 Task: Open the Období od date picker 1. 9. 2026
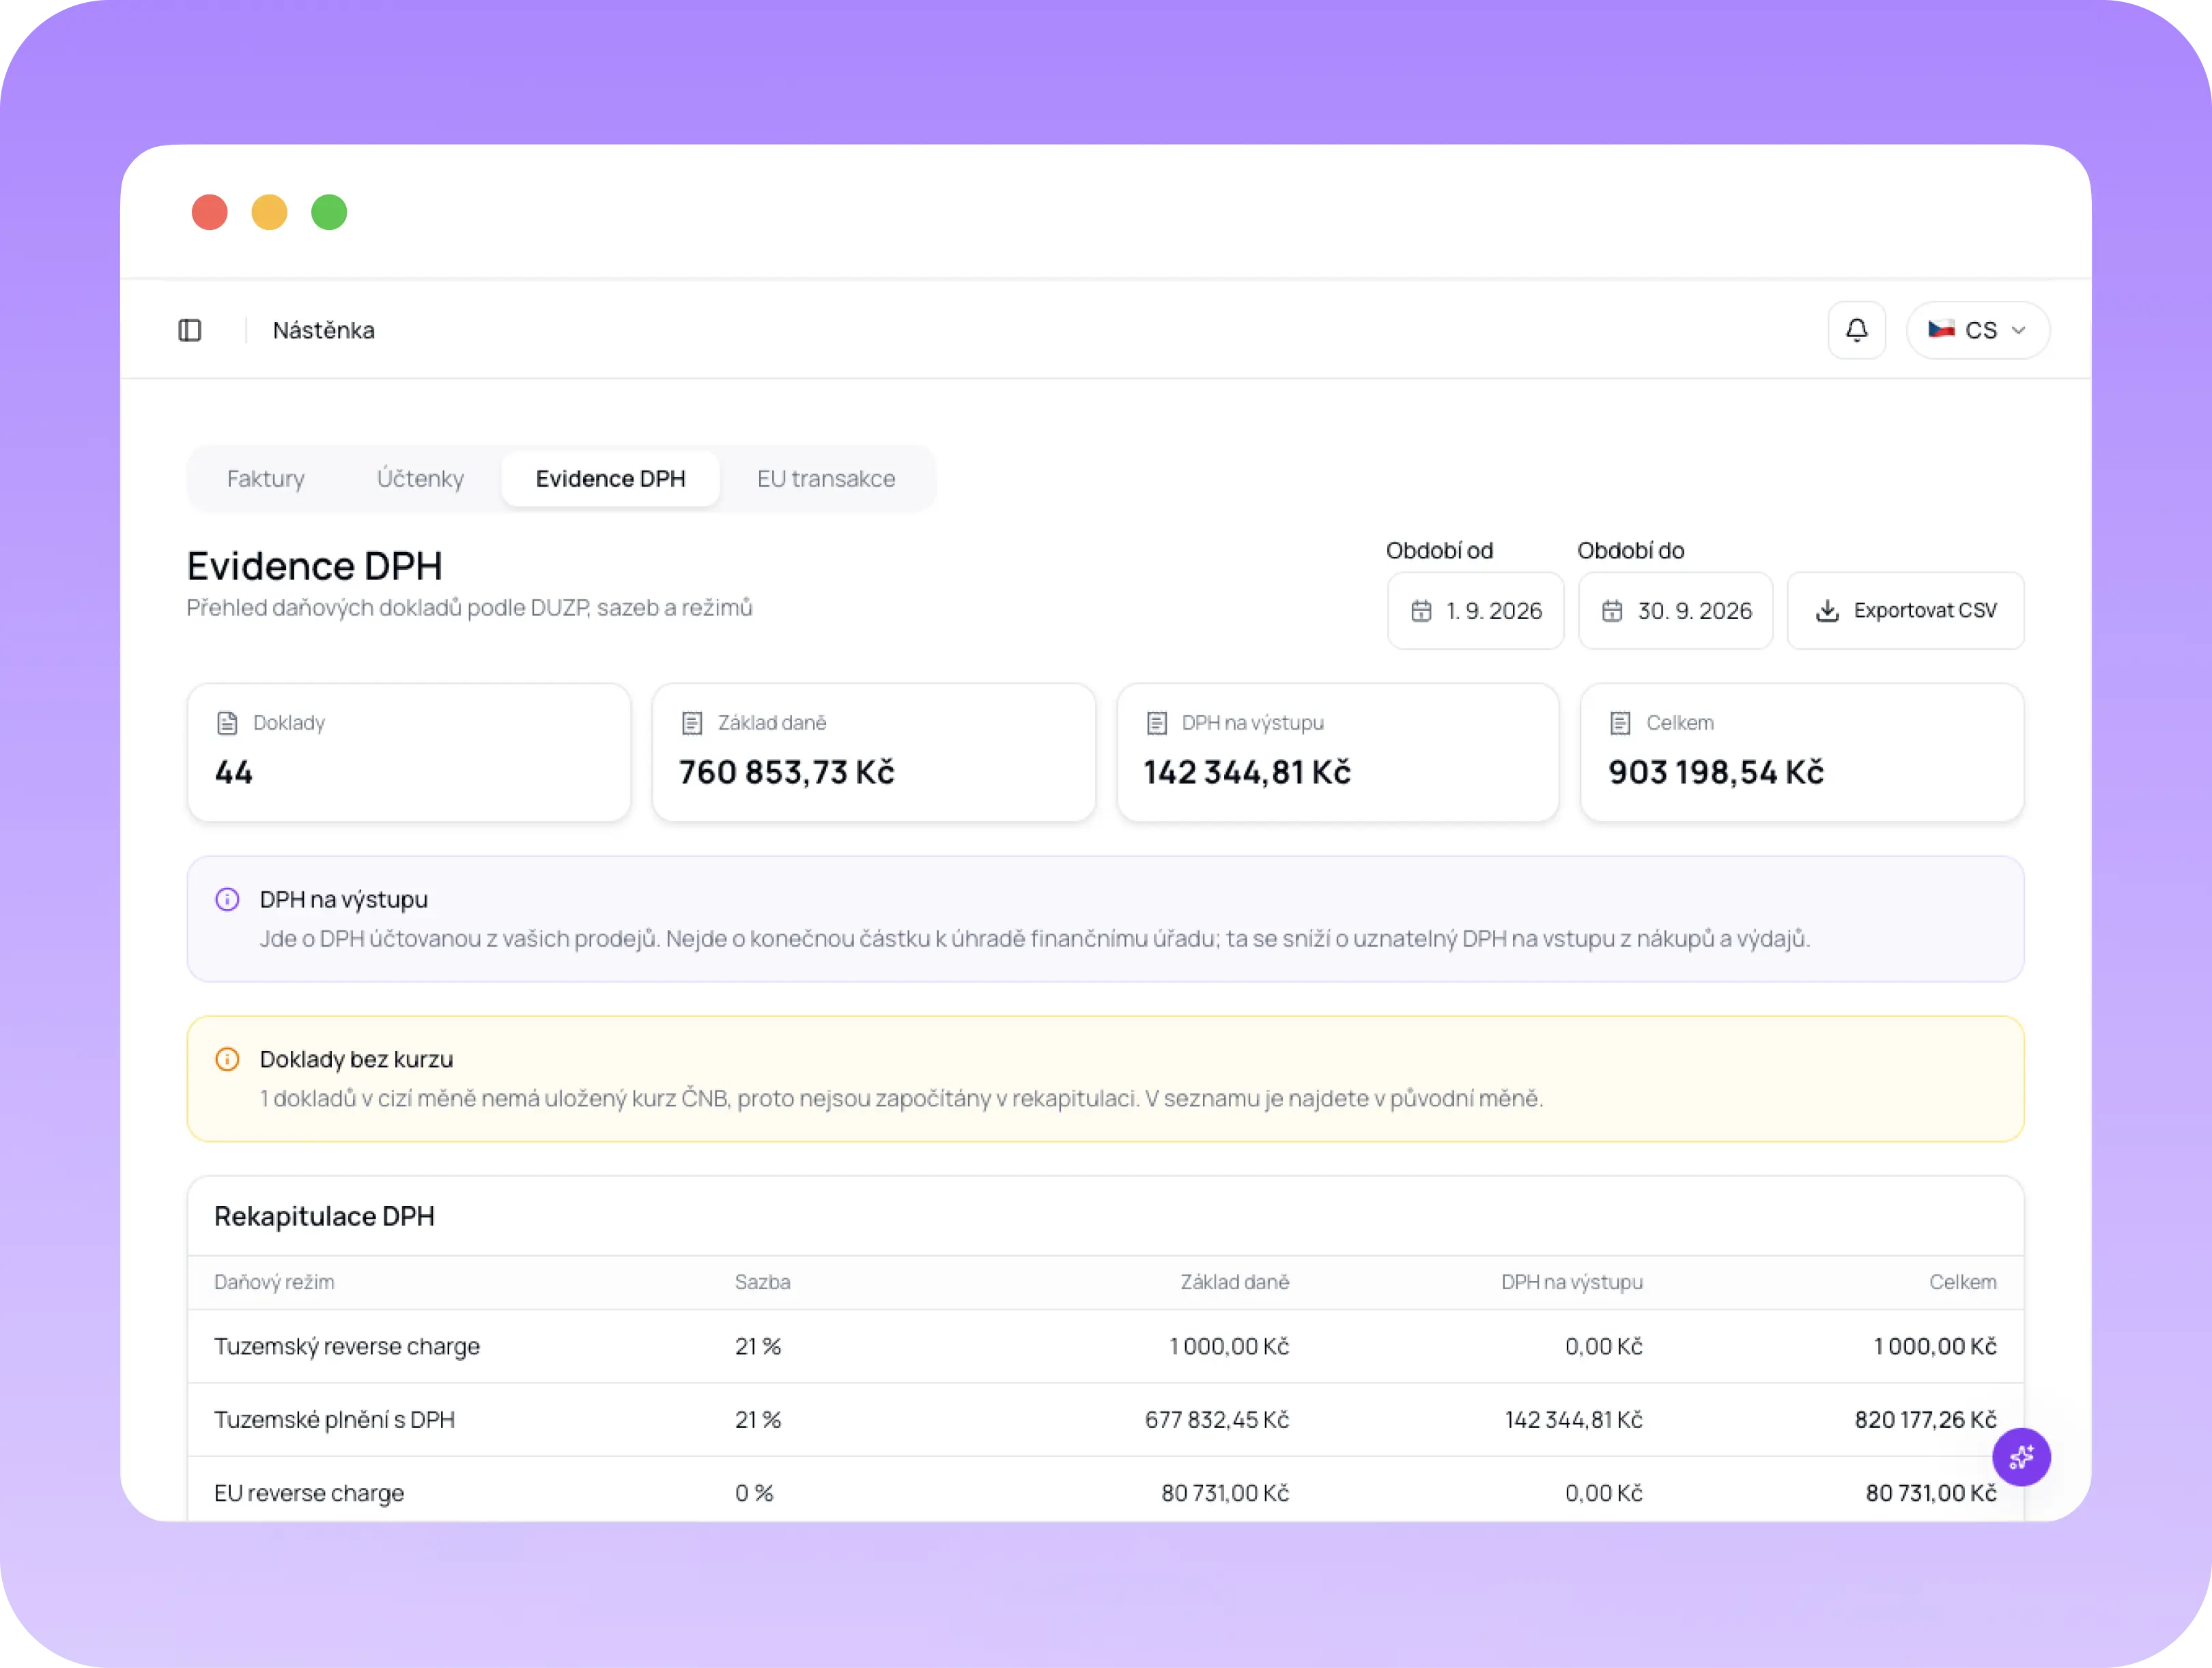point(1475,611)
